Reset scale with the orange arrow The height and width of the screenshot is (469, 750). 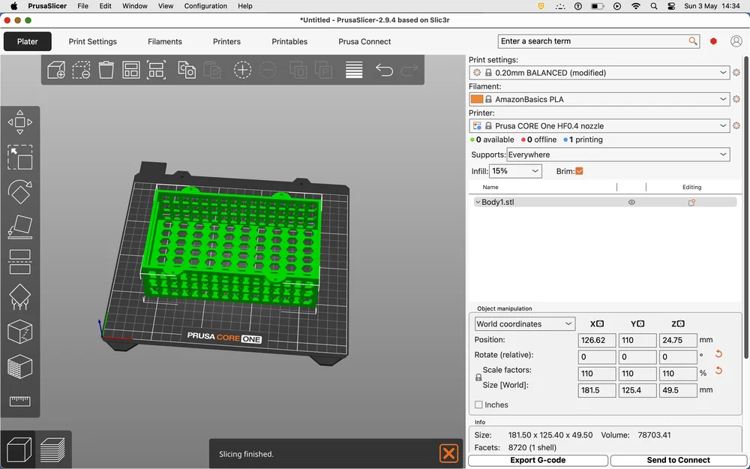coord(718,371)
